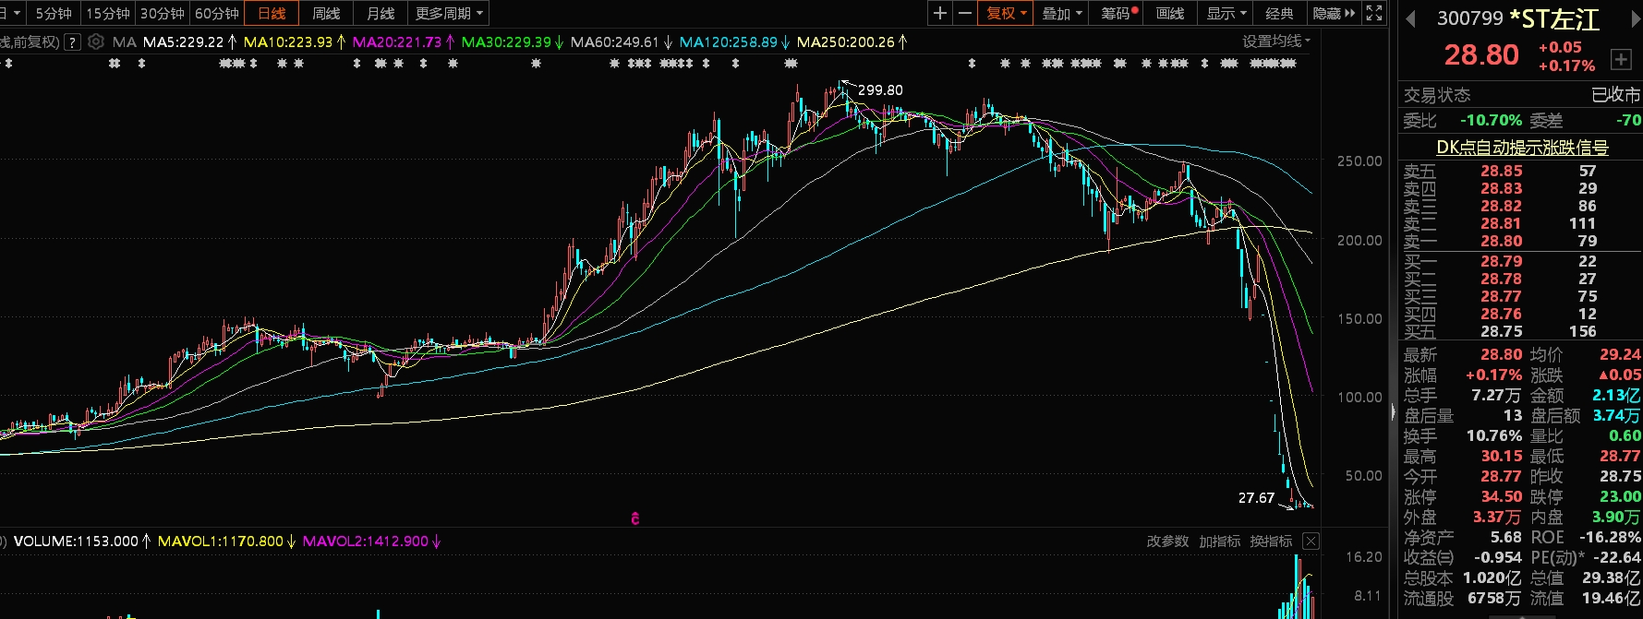Add stock to watchlist with plus box
The image size is (1643, 619).
pos(1621,60)
